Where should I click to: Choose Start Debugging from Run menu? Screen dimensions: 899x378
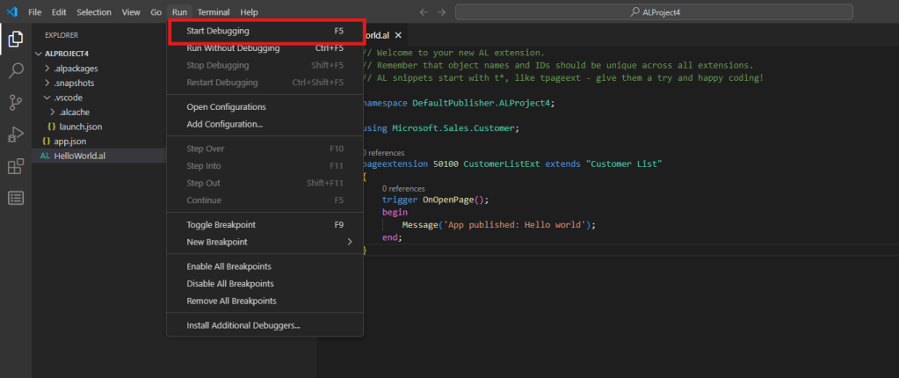pos(218,31)
